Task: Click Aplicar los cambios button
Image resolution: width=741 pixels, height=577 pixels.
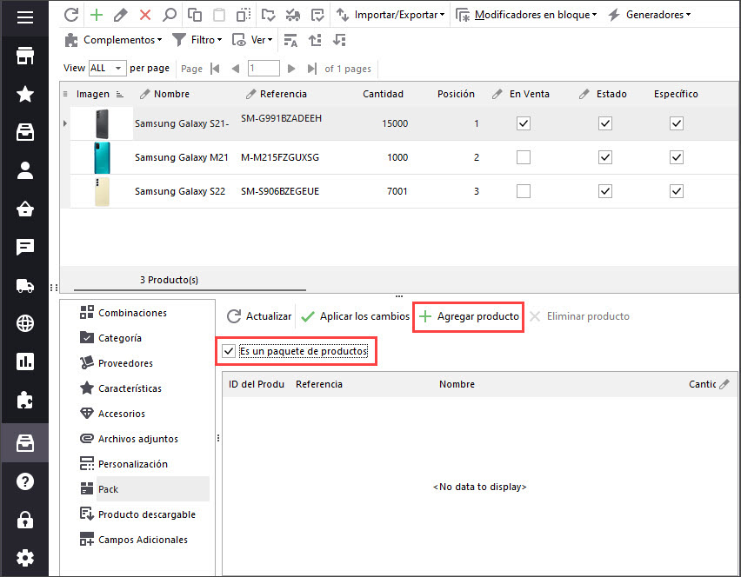Action: pos(356,316)
